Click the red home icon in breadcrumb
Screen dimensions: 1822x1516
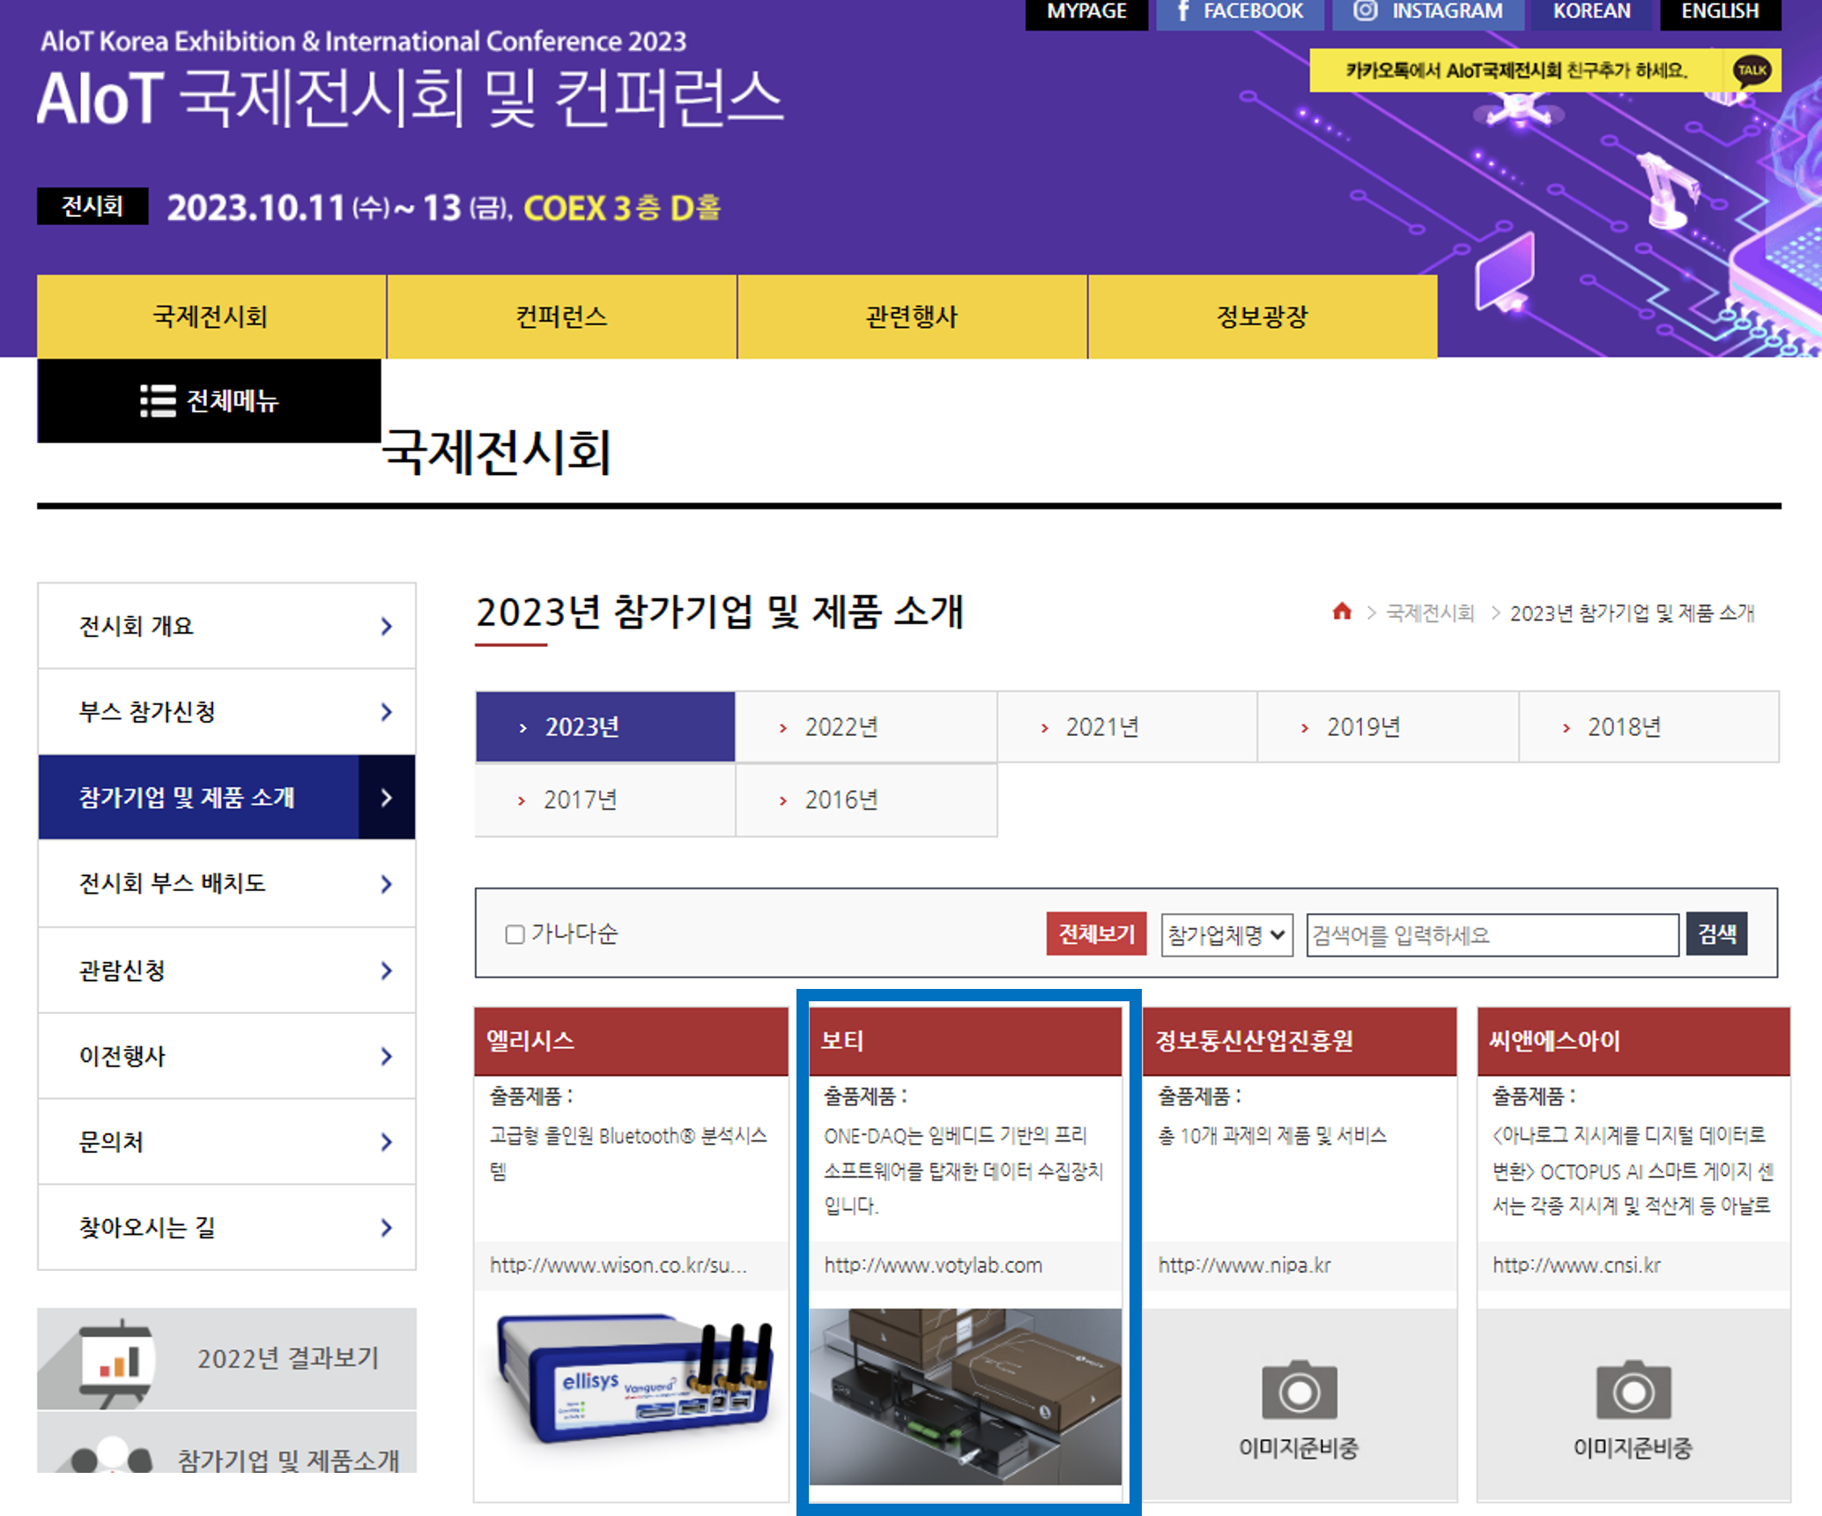point(1342,611)
